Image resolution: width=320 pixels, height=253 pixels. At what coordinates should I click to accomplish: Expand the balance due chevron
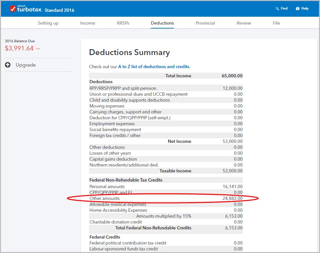point(38,49)
